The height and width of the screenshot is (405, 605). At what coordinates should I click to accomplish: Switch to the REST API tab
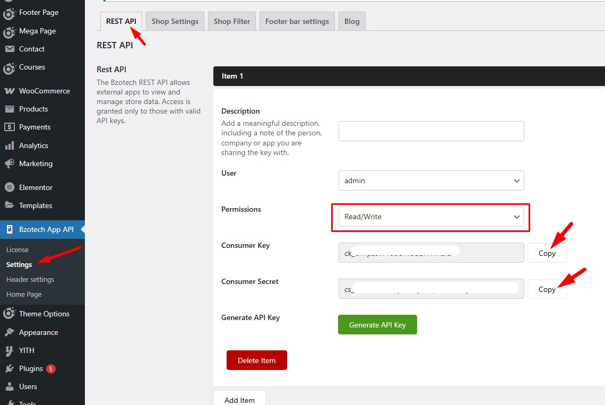tap(121, 21)
